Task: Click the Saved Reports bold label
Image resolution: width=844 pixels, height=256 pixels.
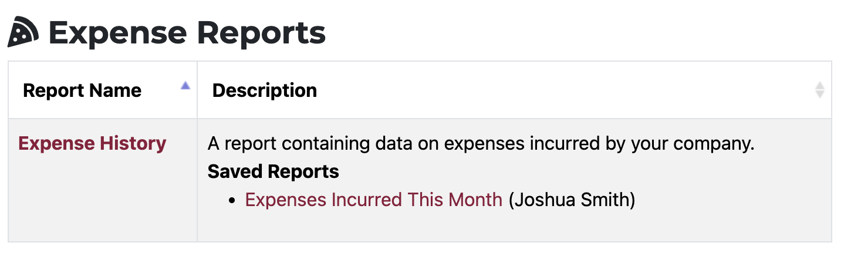Action: coord(274,171)
